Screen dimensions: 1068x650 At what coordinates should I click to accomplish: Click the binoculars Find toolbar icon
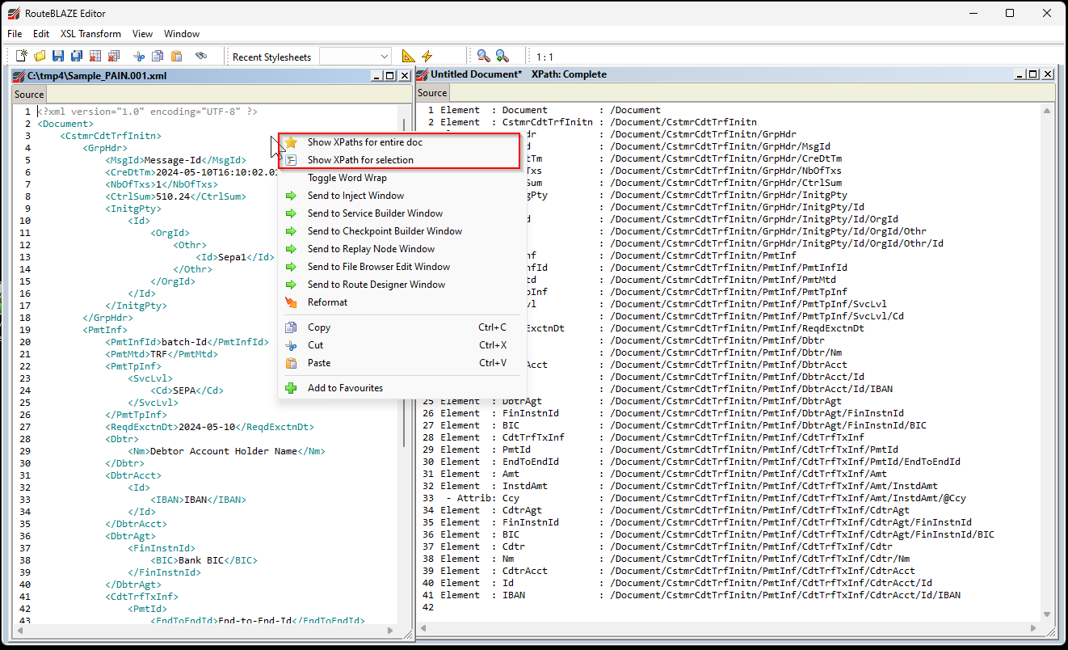coord(200,56)
